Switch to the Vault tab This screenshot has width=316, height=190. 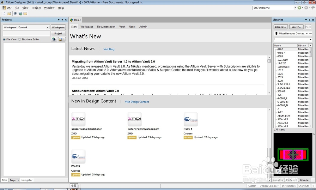122,27
